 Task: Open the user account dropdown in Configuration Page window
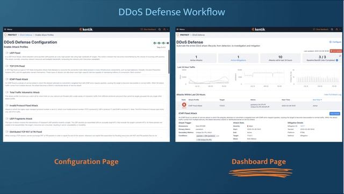pos(166,29)
